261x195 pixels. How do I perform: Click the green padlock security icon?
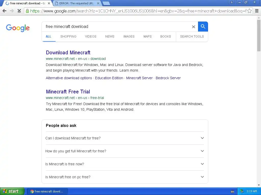[27, 11]
